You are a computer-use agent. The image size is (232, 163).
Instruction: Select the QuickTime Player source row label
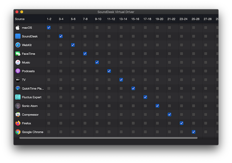click(32, 89)
